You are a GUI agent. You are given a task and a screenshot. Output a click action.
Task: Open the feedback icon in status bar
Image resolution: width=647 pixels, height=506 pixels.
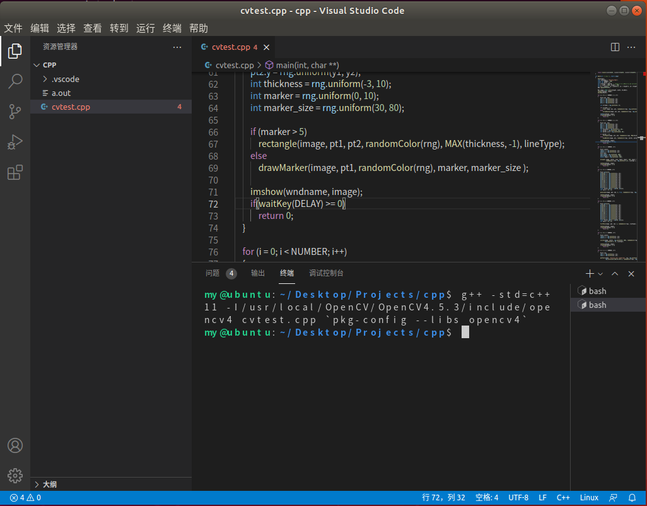pos(613,498)
